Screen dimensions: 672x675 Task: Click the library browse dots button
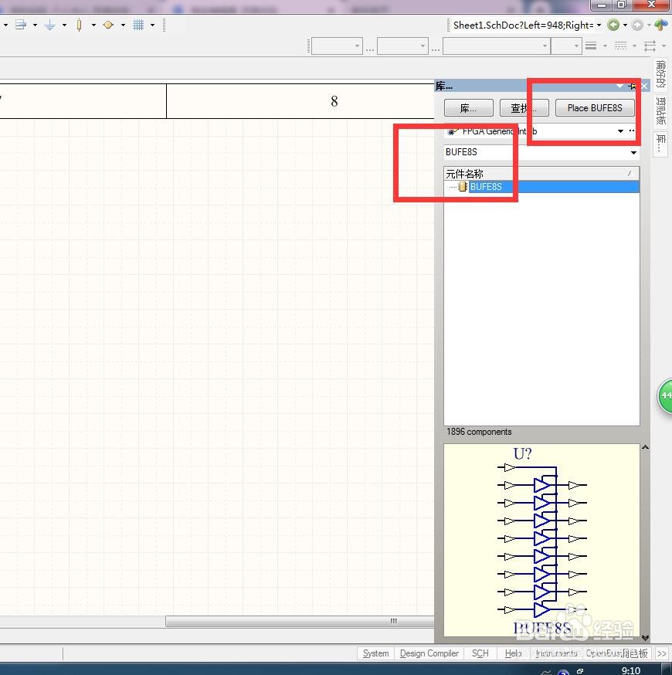coord(632,131)
